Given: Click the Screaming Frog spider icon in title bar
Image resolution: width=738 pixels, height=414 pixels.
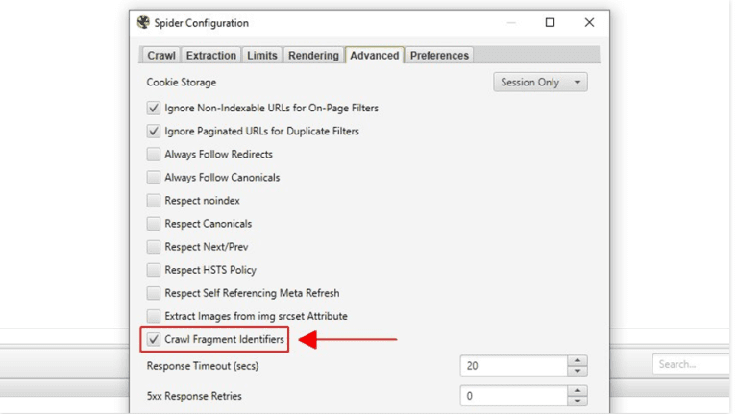Looking at the screenshot, I should (x=143, y=23).
